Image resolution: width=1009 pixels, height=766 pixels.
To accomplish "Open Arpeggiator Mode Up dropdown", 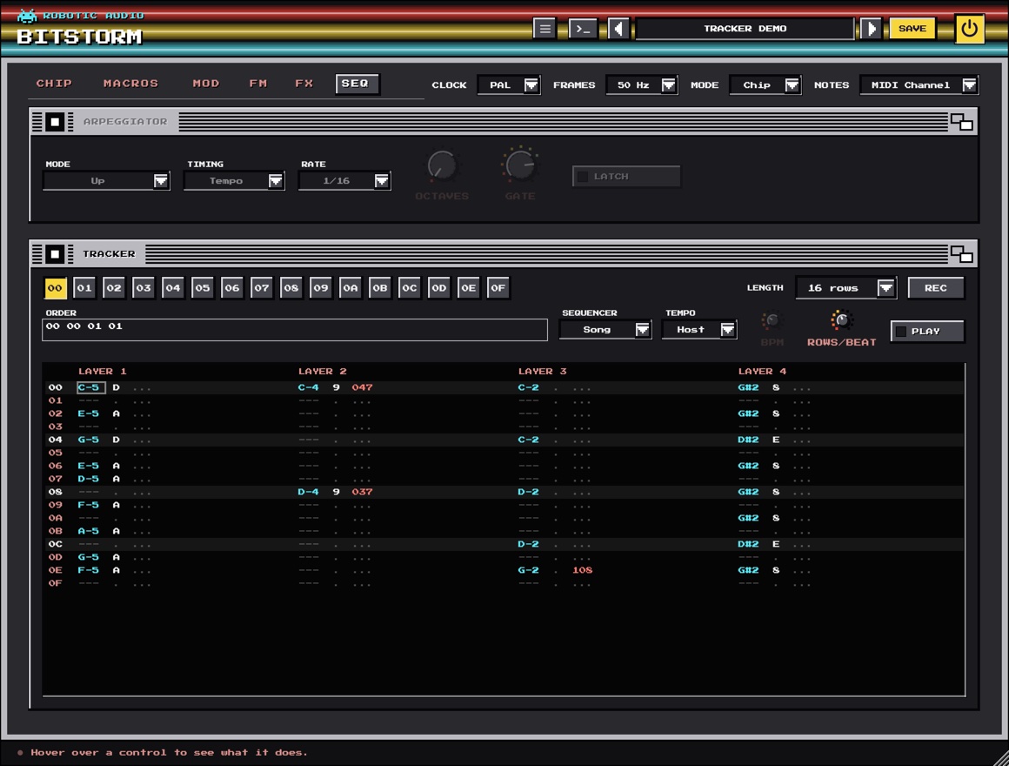I will pyautogui.click(x=106, y=181).
